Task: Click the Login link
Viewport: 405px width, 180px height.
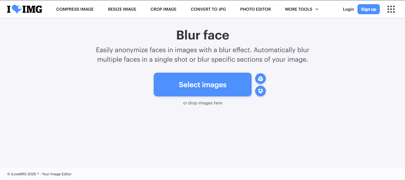Action: point(348,9)
